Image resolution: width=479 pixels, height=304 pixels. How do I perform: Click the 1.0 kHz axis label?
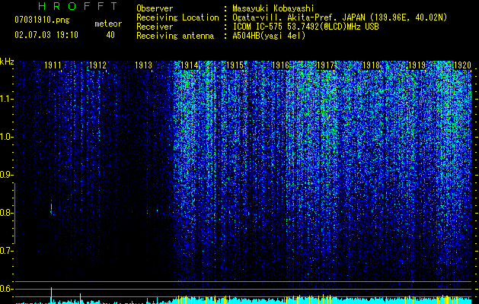(6, 137)
